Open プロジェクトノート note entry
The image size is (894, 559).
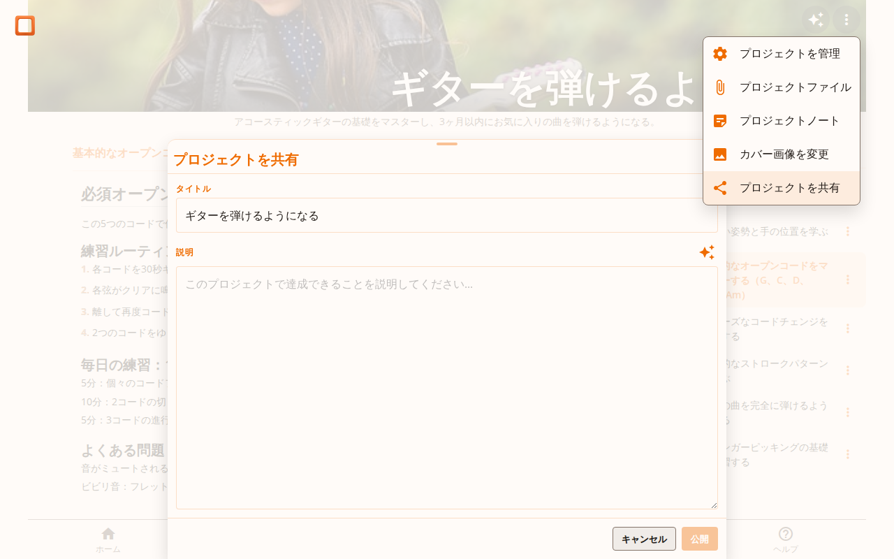[x=782, y=121]
